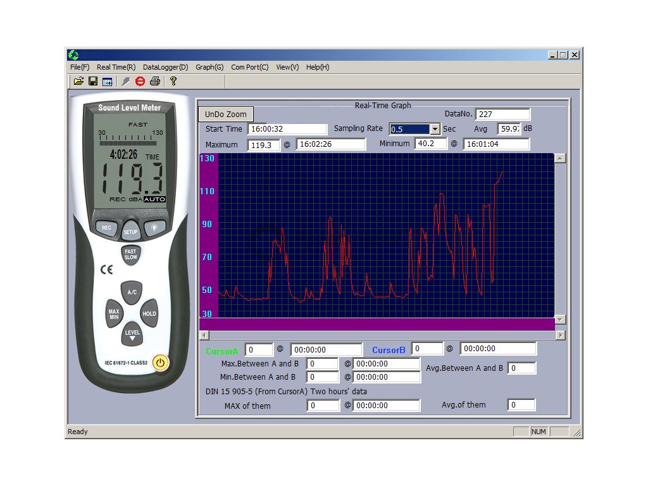Screen dimensions: 648x486
Task: Click the CursorA value input field
Action: (x=258, y=349)
